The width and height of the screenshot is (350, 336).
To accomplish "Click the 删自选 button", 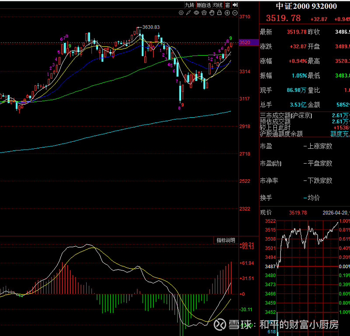I will point(203,5).
